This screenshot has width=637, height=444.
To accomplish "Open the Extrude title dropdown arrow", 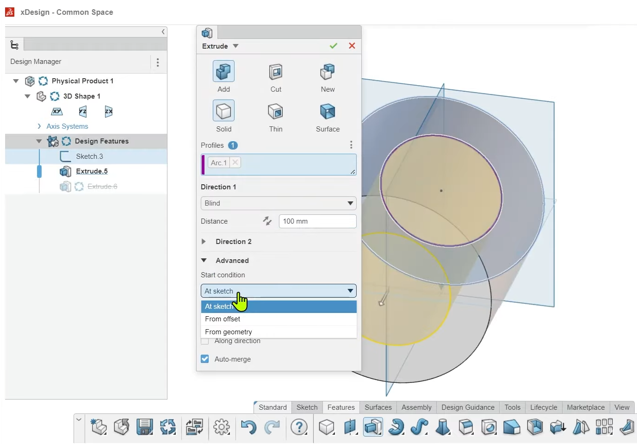I will 235,46.
